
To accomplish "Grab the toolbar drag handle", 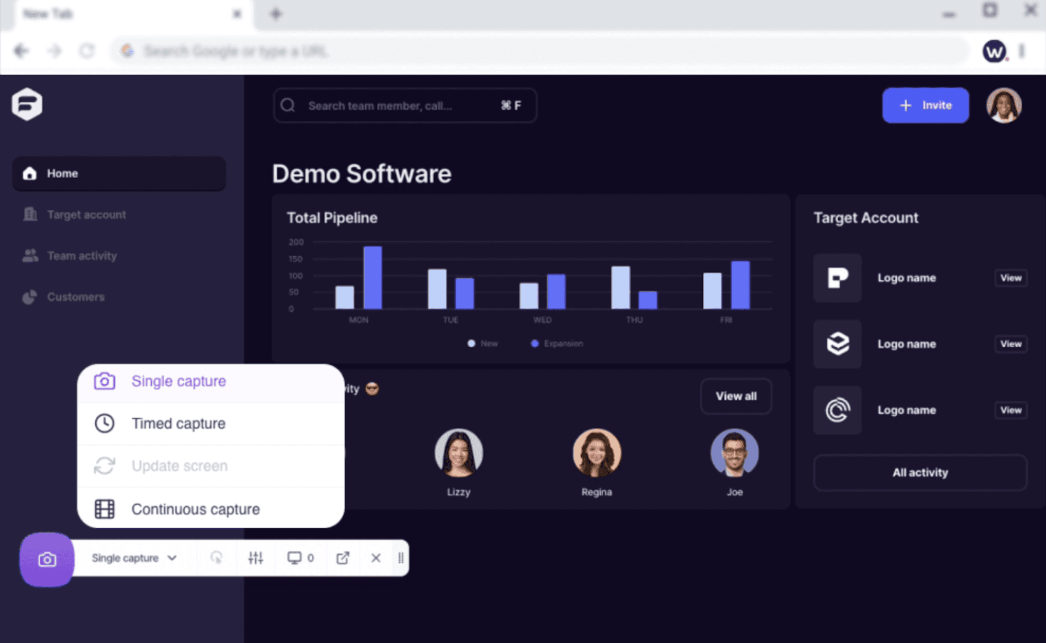I will [401, 558].
